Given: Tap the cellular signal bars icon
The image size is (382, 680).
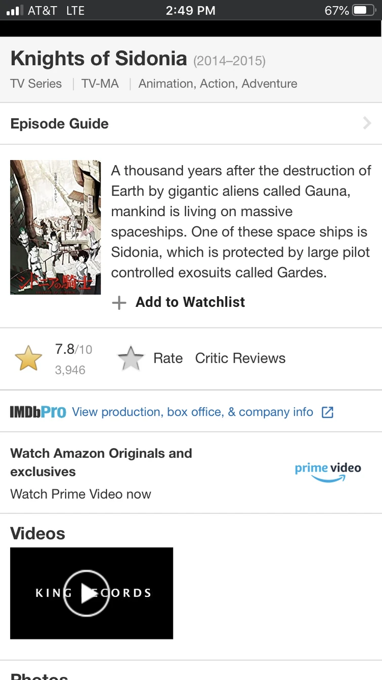Looking at the screenshot, I should coord(15,10).
